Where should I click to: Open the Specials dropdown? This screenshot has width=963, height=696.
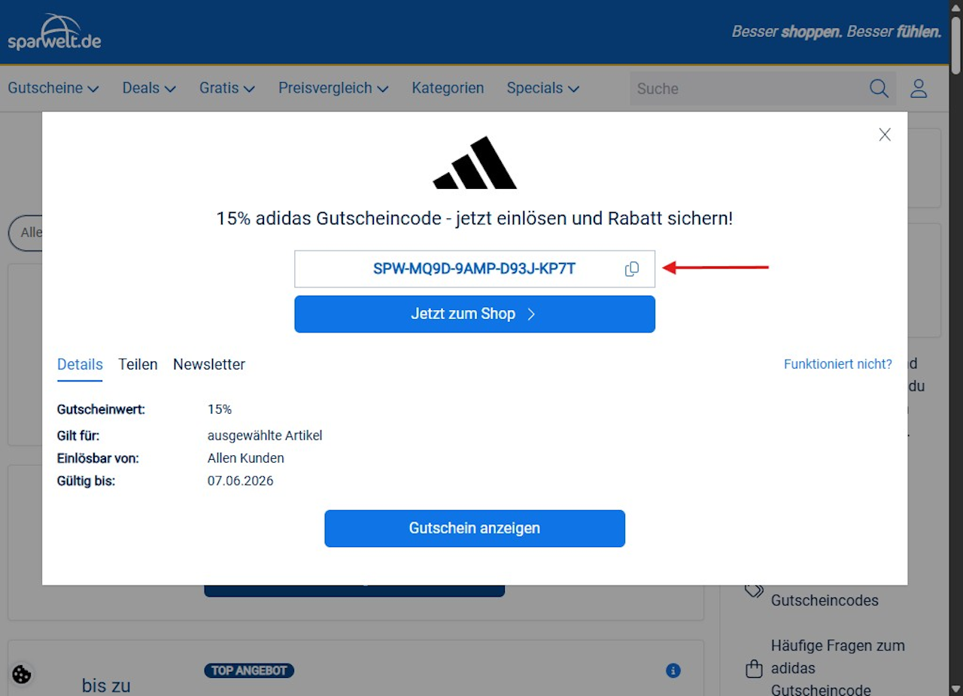coord(543,88)
